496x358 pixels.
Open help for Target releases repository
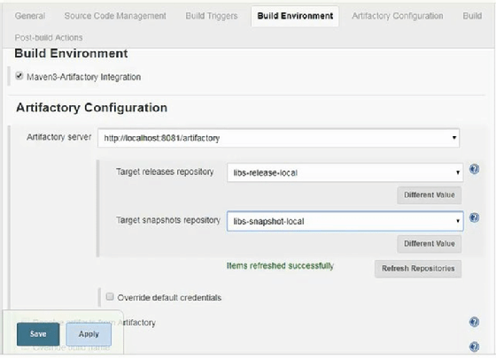click(474, 169)
